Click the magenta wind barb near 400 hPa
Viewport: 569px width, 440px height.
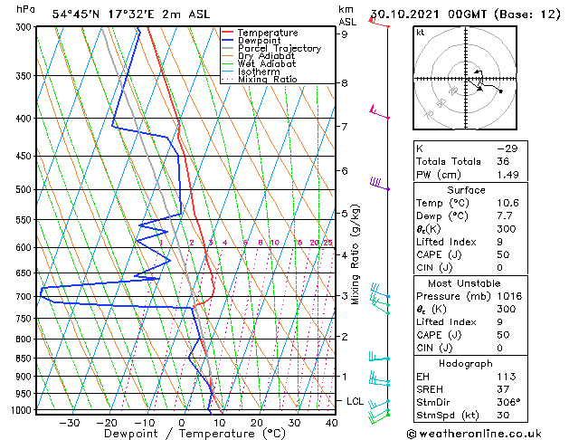(x=379, y=112)
